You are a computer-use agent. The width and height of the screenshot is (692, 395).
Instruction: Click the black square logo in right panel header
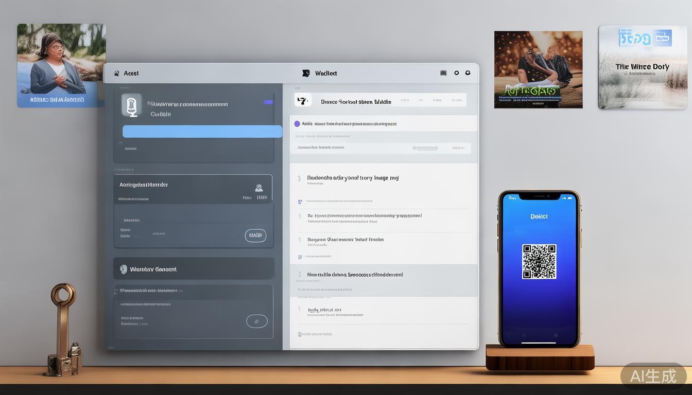pos(303,100)
